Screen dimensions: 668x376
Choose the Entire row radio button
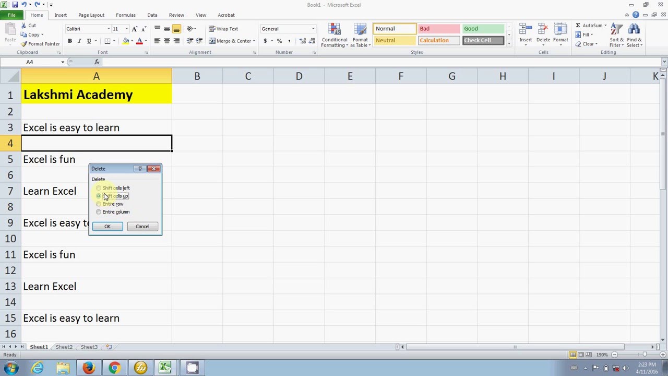coord(99,204)
